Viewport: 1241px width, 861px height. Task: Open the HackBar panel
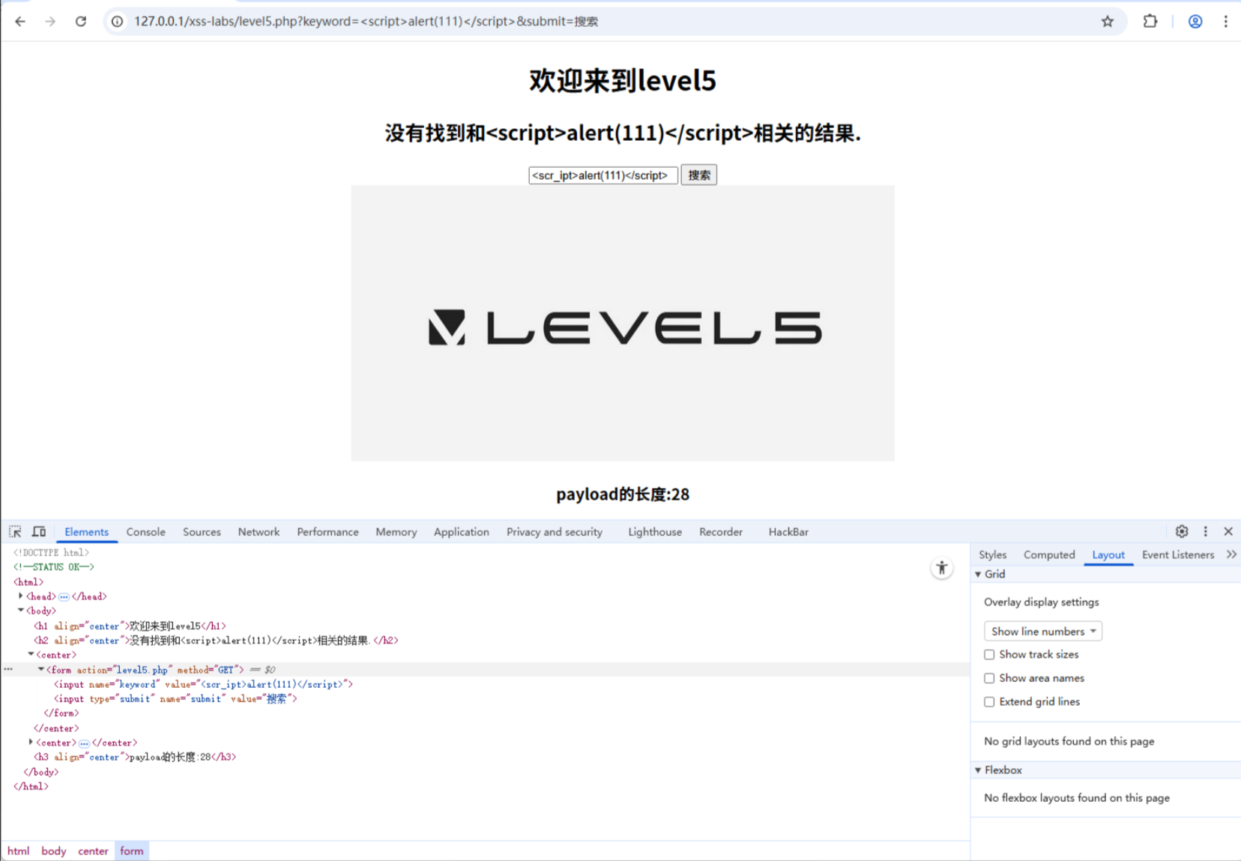pyautogui.click(x=788, y=531)
